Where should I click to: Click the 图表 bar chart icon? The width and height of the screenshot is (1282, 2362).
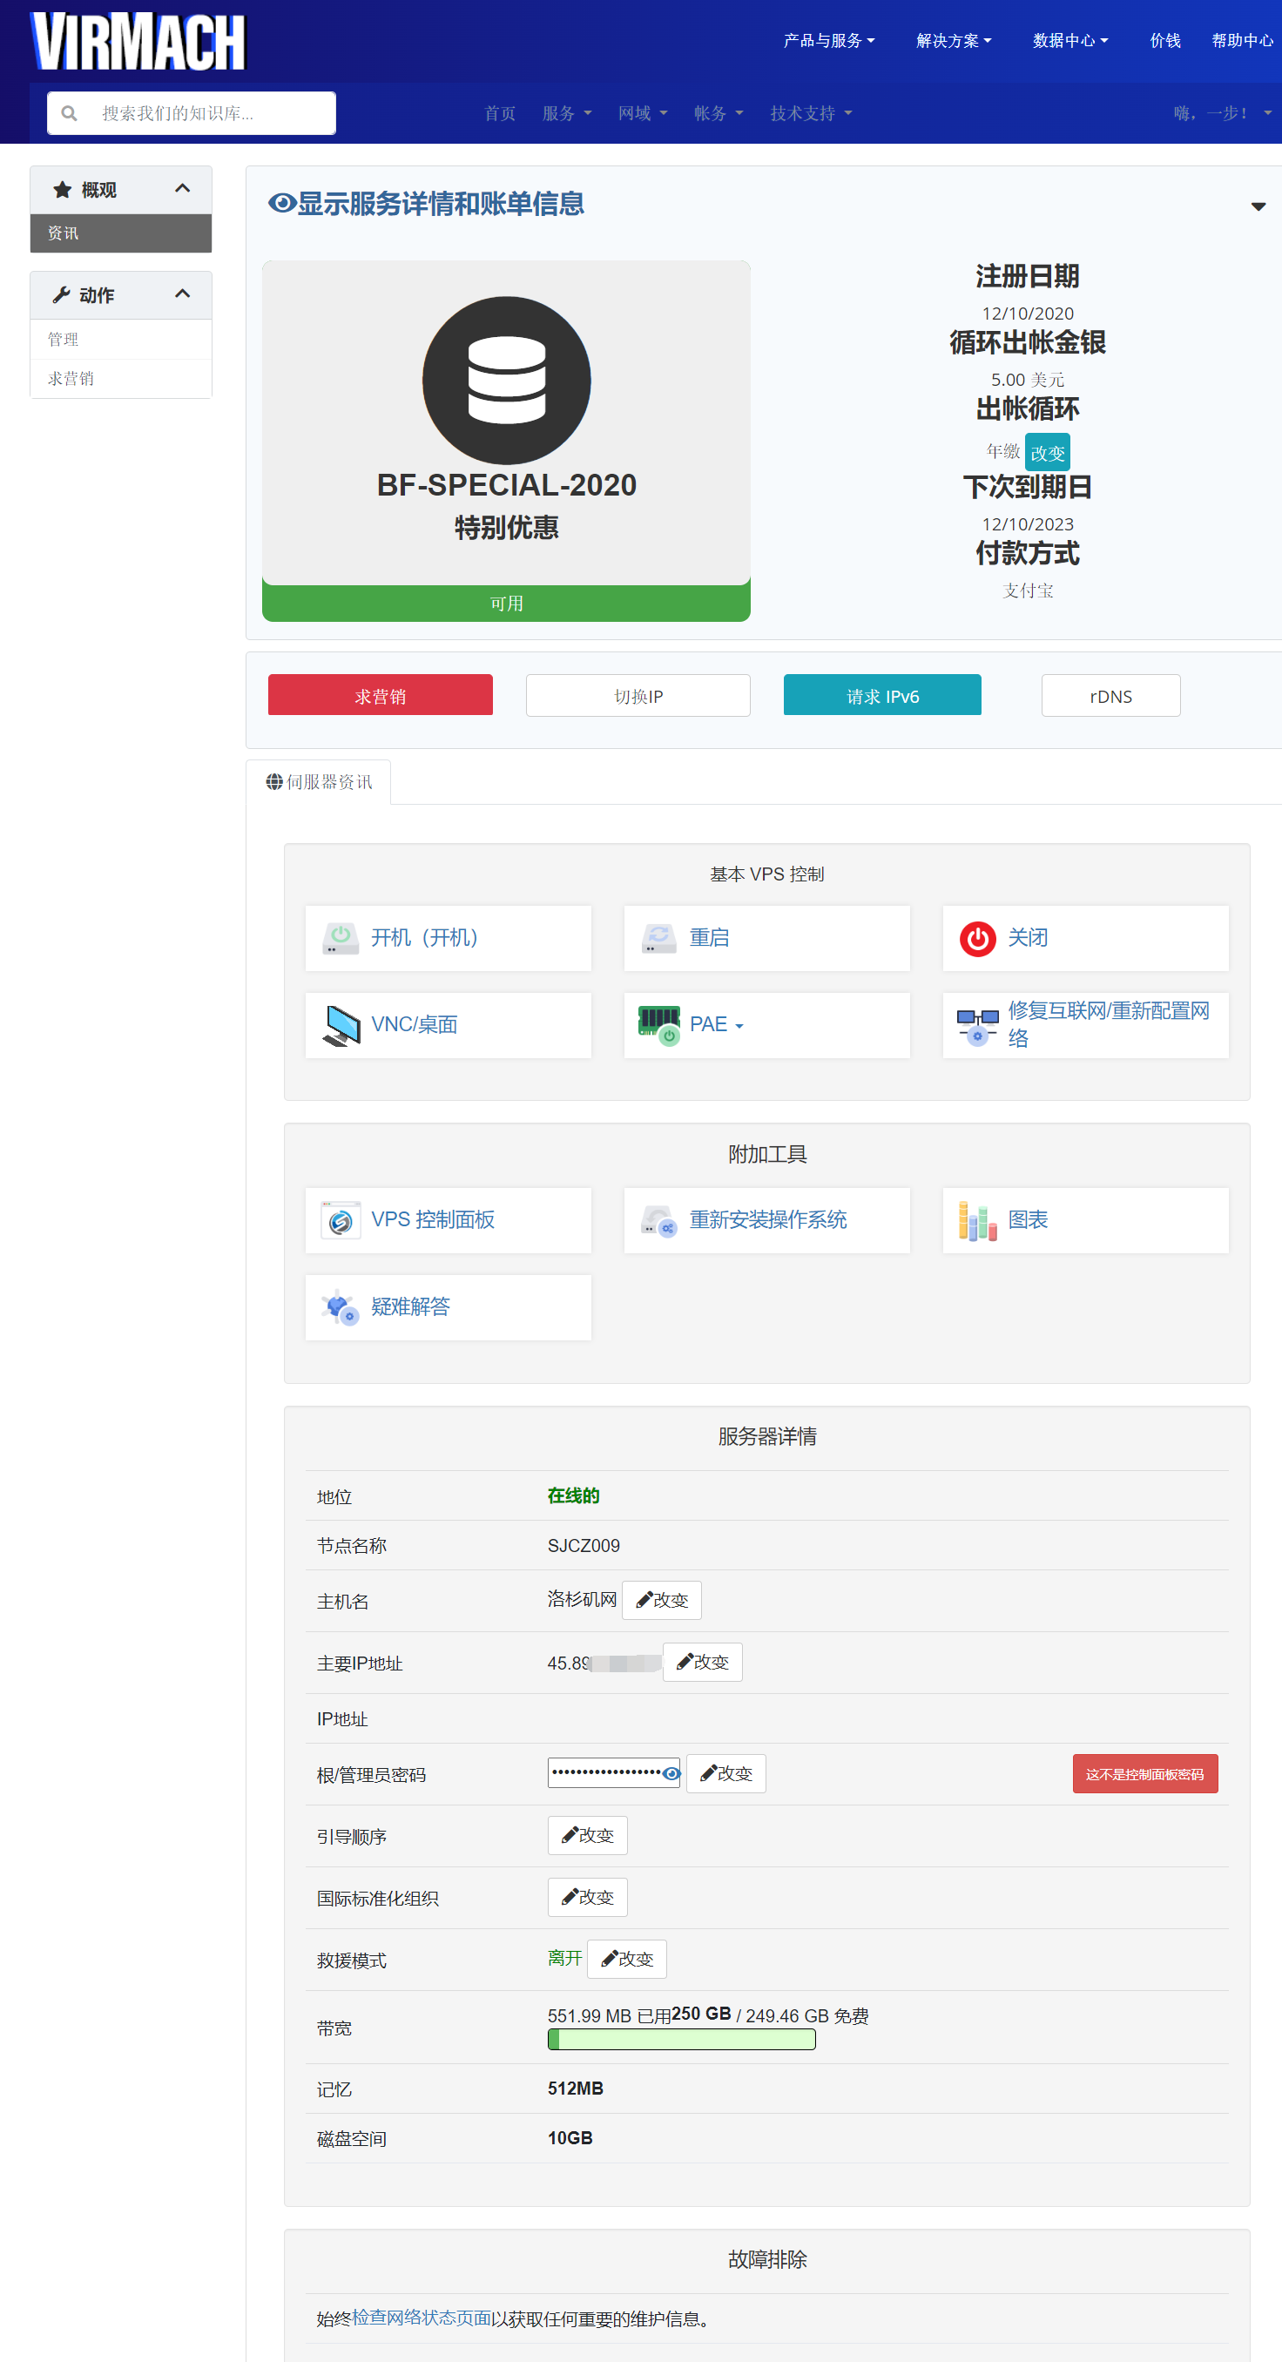977,1220
